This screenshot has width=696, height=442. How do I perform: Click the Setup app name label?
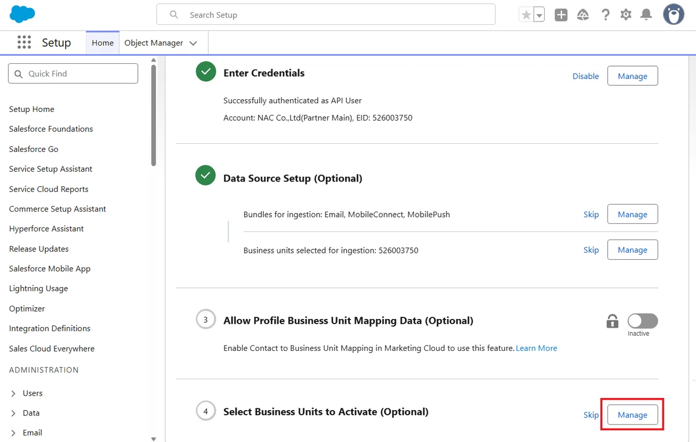pos(56,43)
